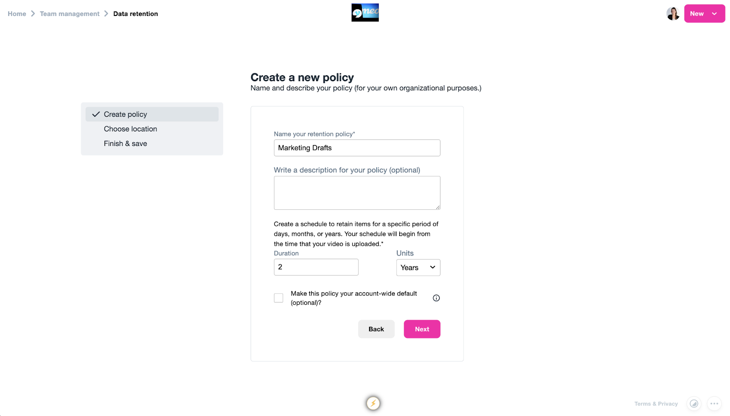Screen dimensions: 730x416
Task: Open the info tooltip beside account-wide default
Action: [x=436, y=298]
